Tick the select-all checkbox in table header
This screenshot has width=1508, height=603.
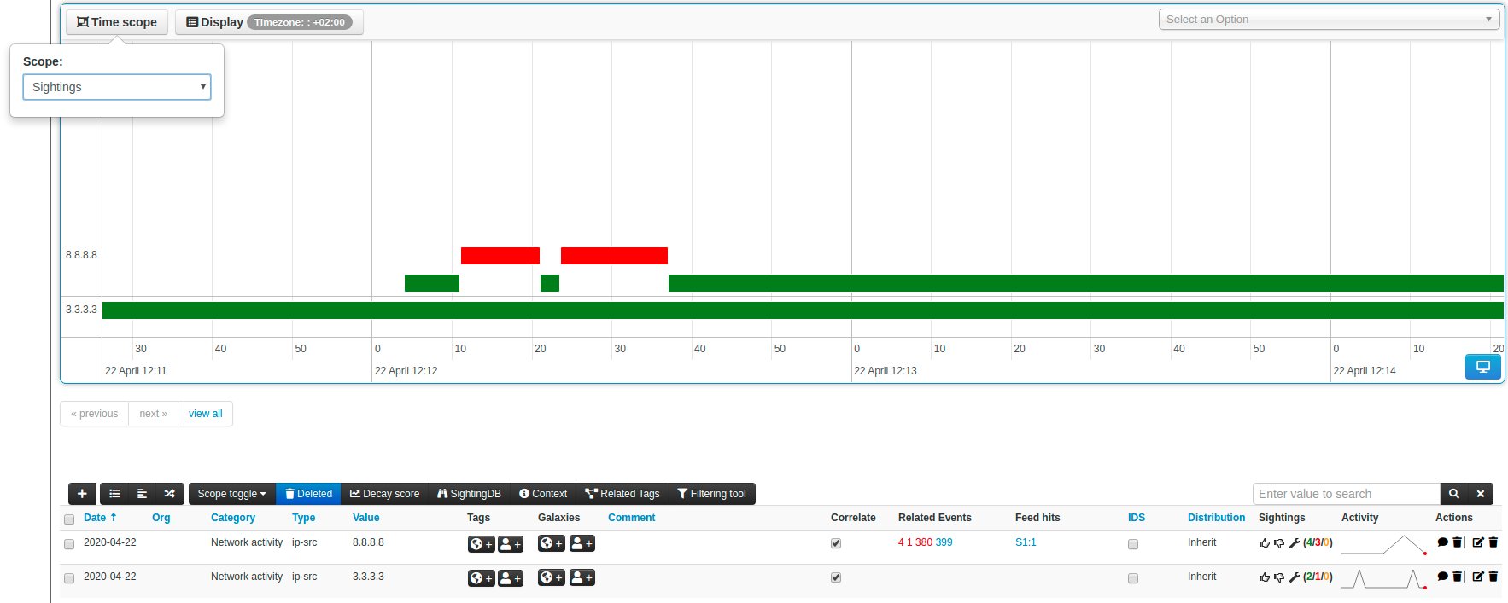(69, 519)
